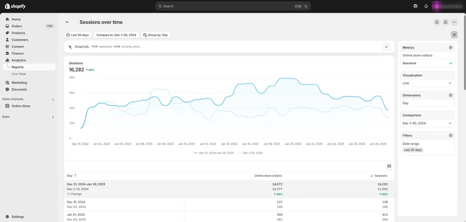Focus the Search field
Viewport: 466px width, 222px height.
coord(233,6)
